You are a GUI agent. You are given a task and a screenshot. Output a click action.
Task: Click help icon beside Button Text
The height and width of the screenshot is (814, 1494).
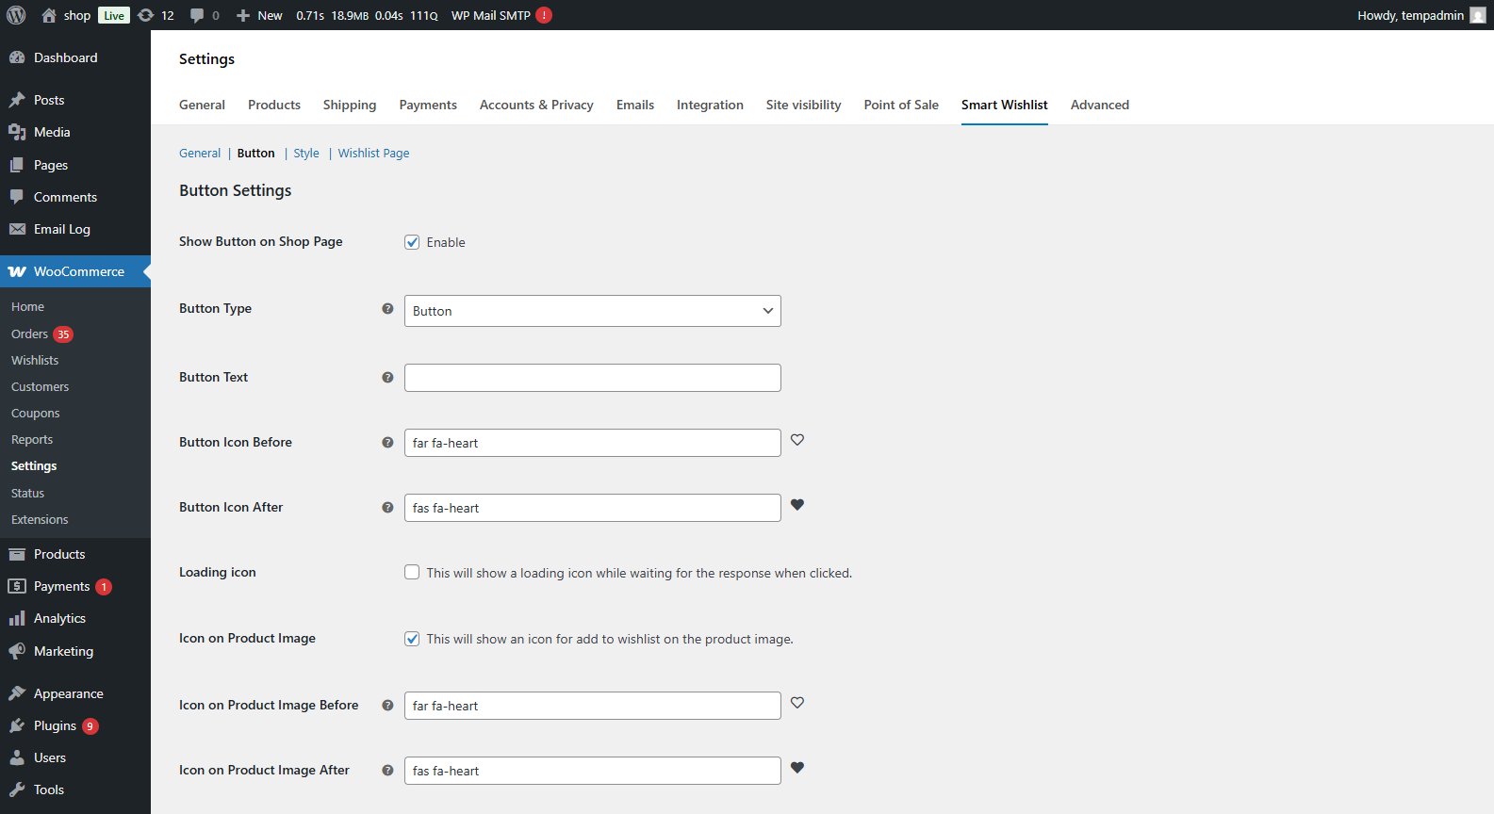[387, 378]
